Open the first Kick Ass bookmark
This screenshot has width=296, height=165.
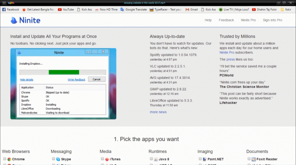(x=84, y=10)
